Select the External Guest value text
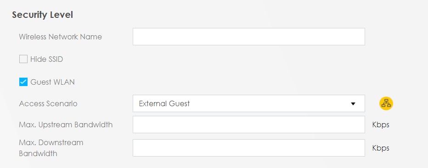The height and width of the screenshot is (168, 428). (164, 103)
